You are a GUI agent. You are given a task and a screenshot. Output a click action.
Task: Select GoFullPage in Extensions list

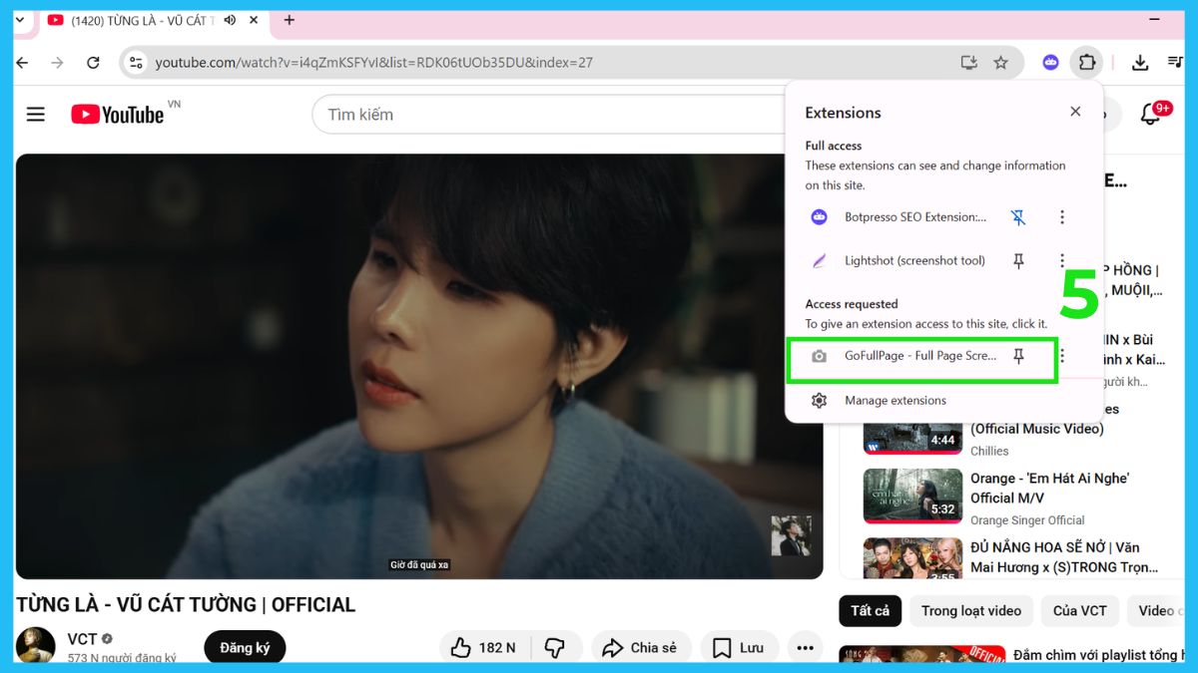click(918, 356)
